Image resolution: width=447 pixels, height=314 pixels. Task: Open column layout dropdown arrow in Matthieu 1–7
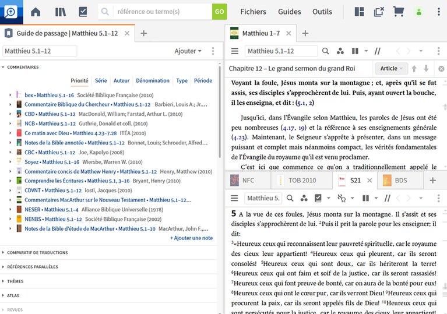(366, 51)
